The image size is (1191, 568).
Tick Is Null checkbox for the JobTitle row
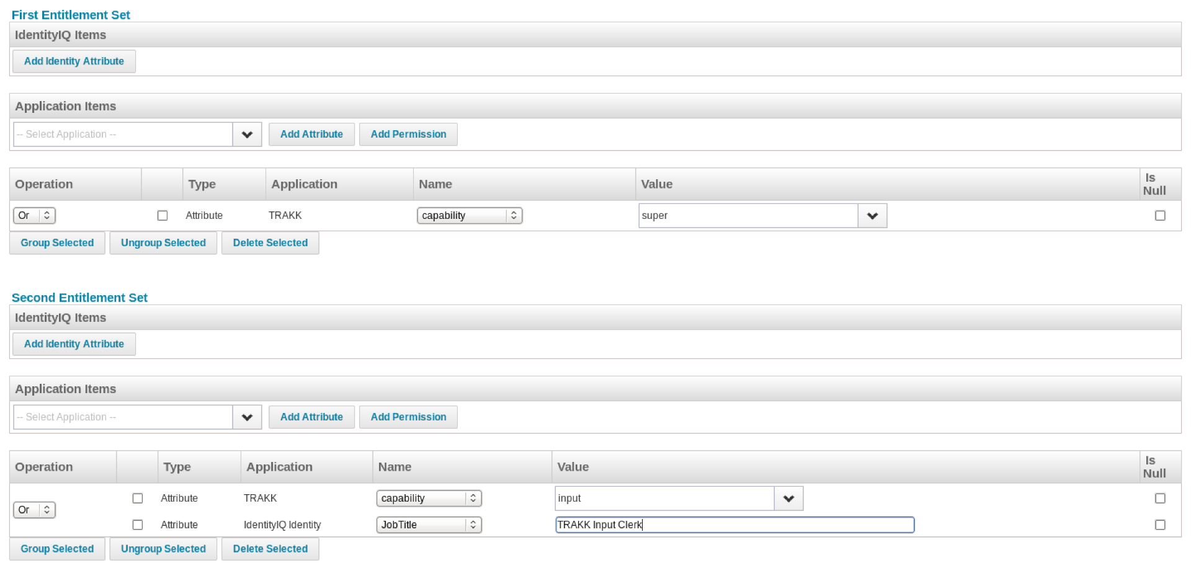click(1160, 525)
